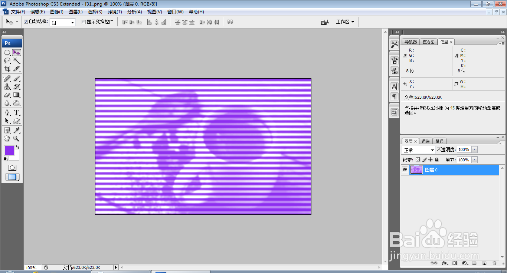Select the Hand tool
The image size is (507, 273).
7,139
